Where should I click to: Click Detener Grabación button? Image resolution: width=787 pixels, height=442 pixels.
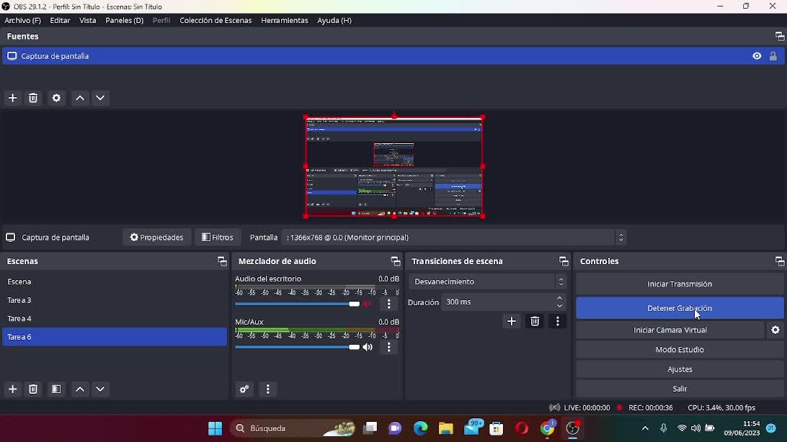coord(679,308)
